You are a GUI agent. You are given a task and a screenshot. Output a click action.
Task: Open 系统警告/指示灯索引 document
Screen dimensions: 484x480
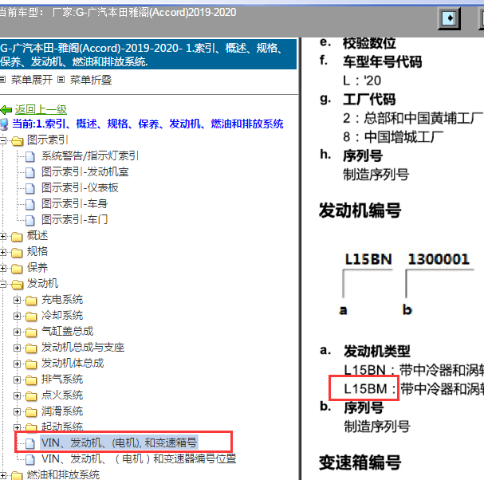90,156
